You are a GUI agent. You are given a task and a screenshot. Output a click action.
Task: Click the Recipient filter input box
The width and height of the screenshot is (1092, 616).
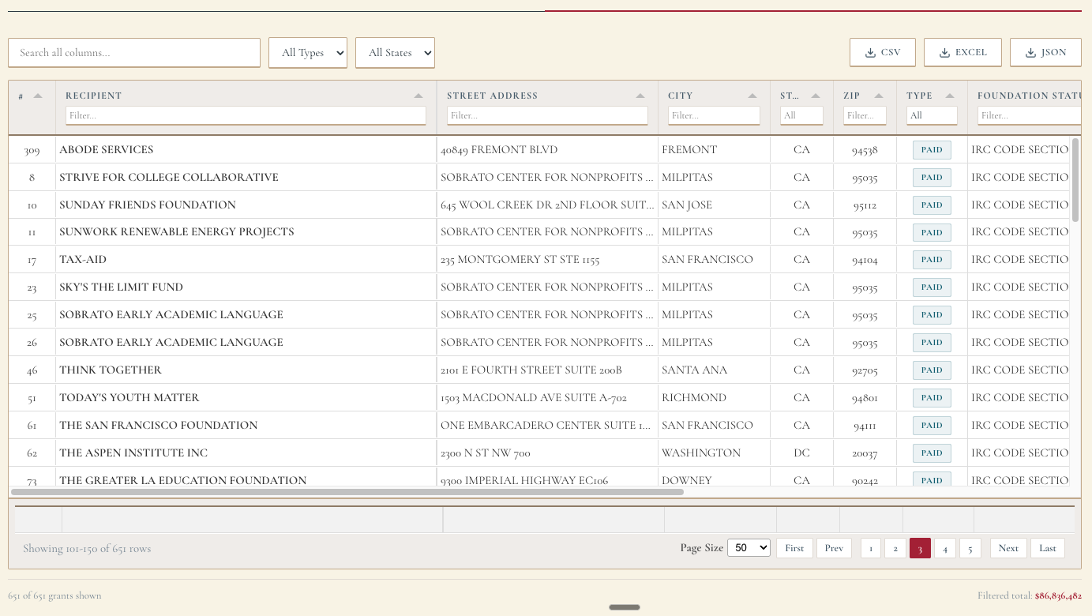tap(246, 116)
